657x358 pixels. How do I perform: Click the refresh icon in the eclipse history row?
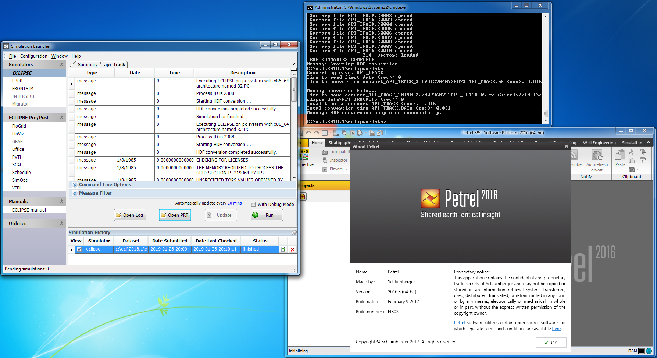pos(283,249)
